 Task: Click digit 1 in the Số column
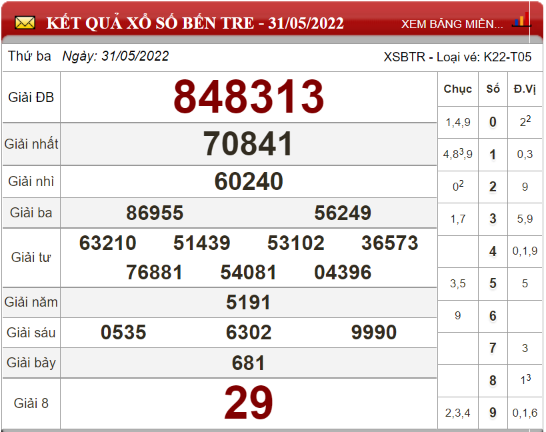[x=493, y=154]
